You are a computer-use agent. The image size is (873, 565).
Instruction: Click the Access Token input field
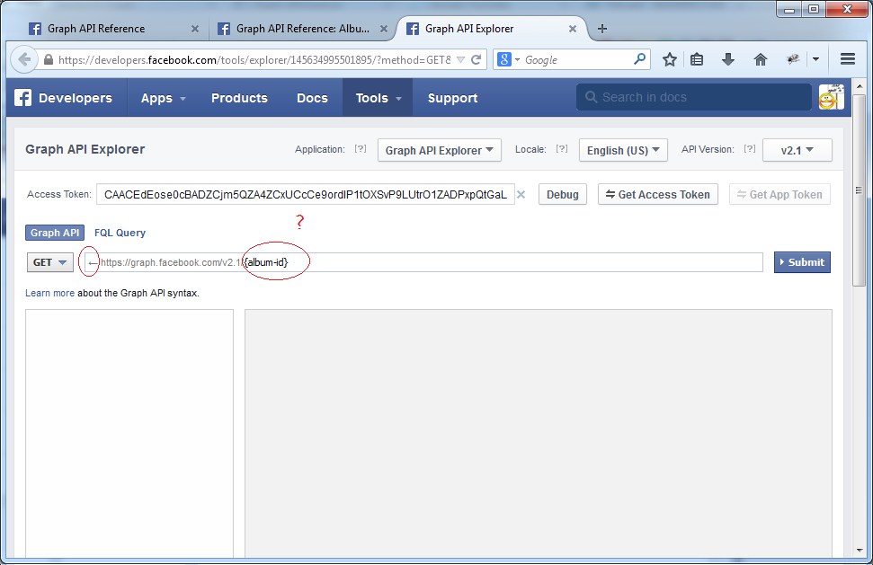(x=305, y=195)
